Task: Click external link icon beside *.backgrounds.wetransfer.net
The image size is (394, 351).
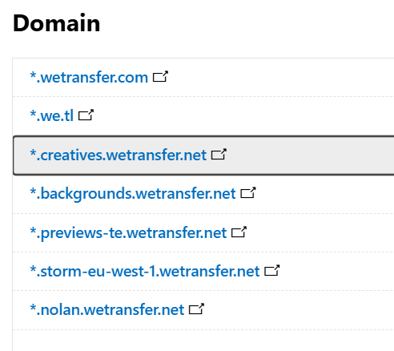Action: [248, 193]
